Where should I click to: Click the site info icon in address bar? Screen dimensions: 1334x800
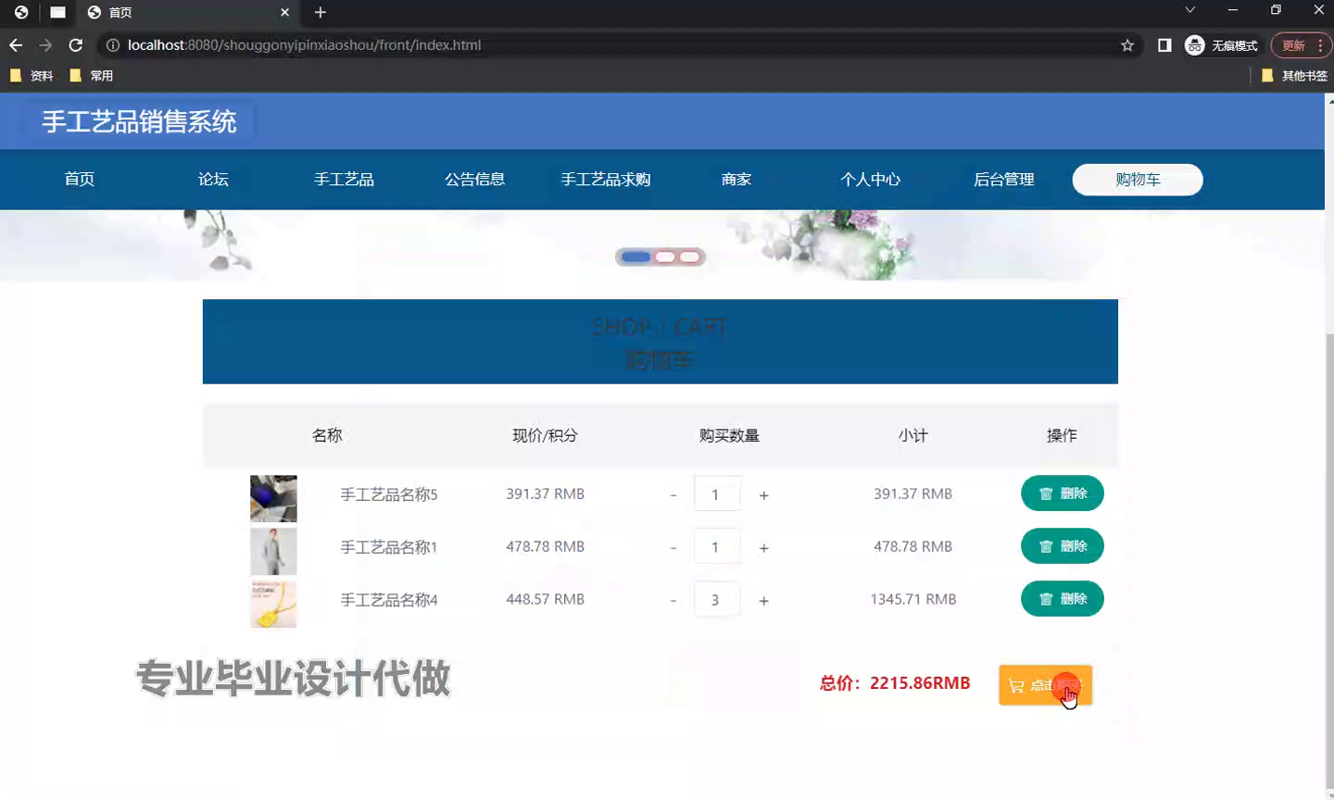click(x=112, y=45)
